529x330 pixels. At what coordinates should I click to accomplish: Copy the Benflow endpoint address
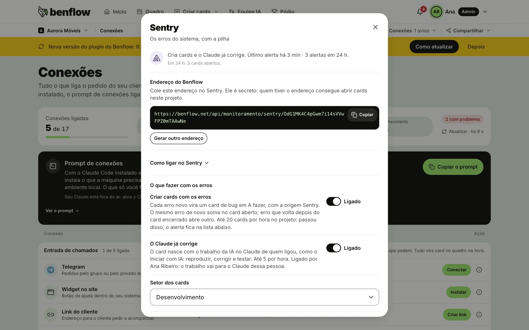click(362, 115)
